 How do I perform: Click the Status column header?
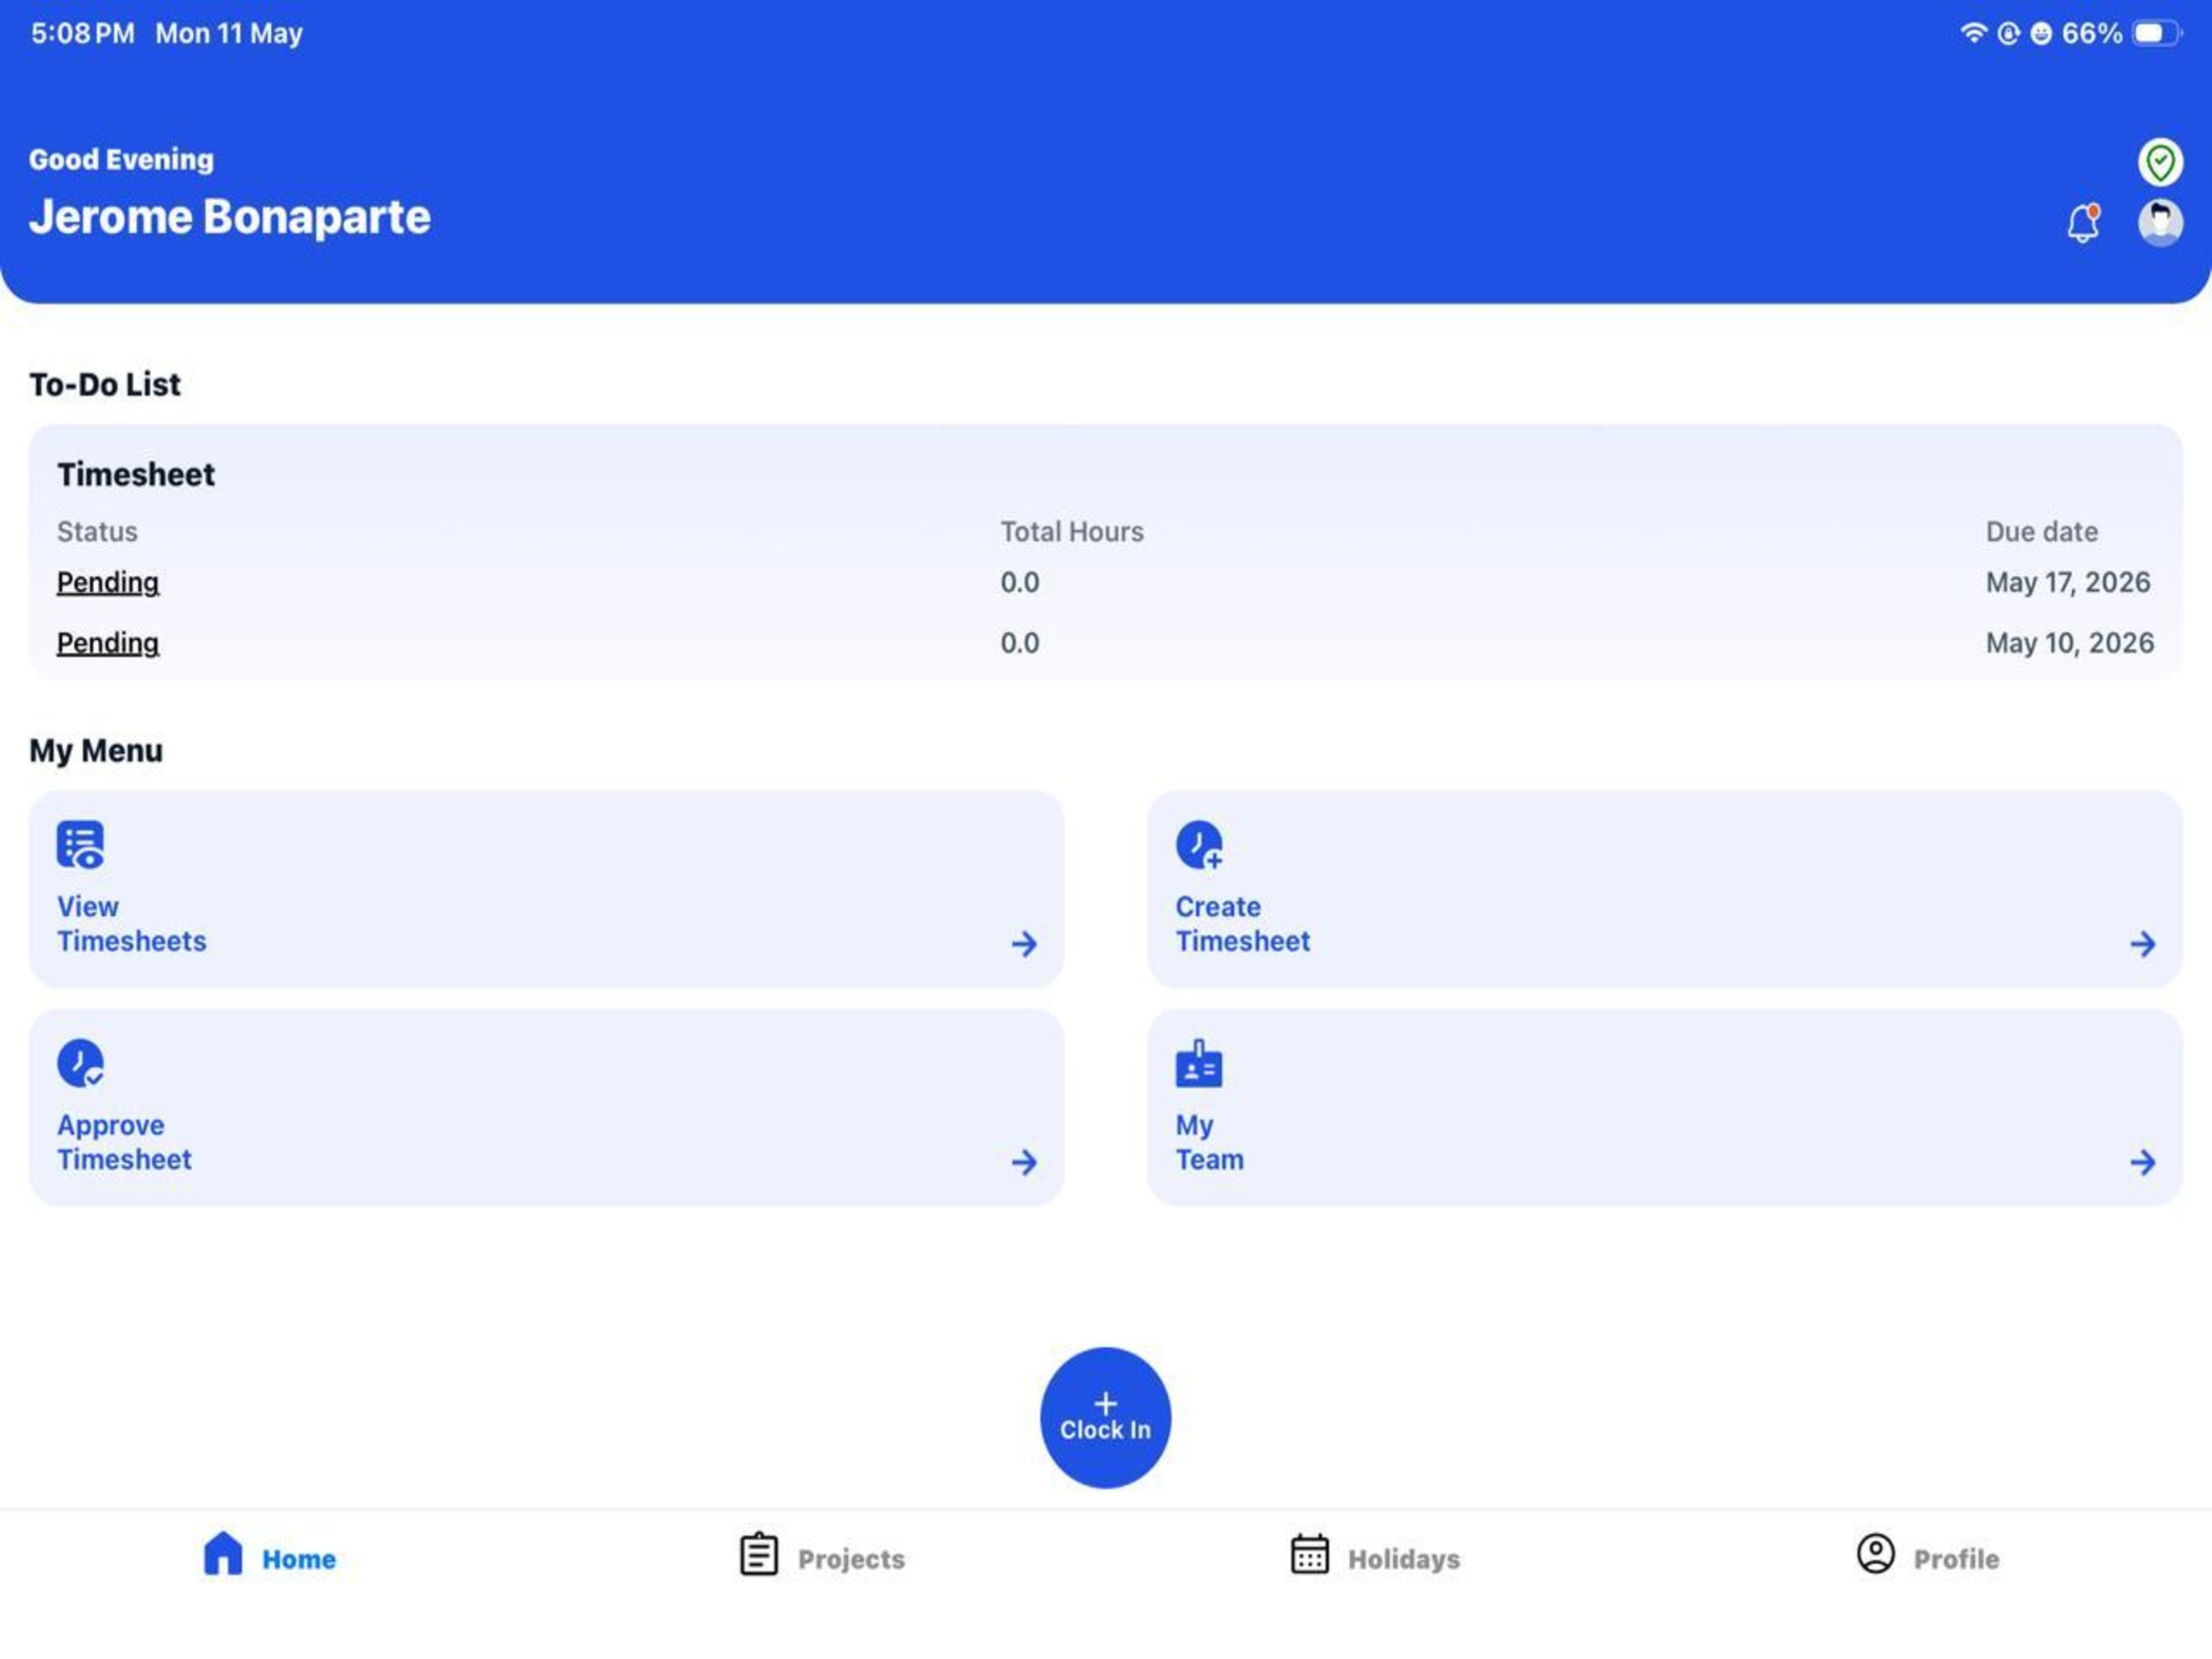97,531
